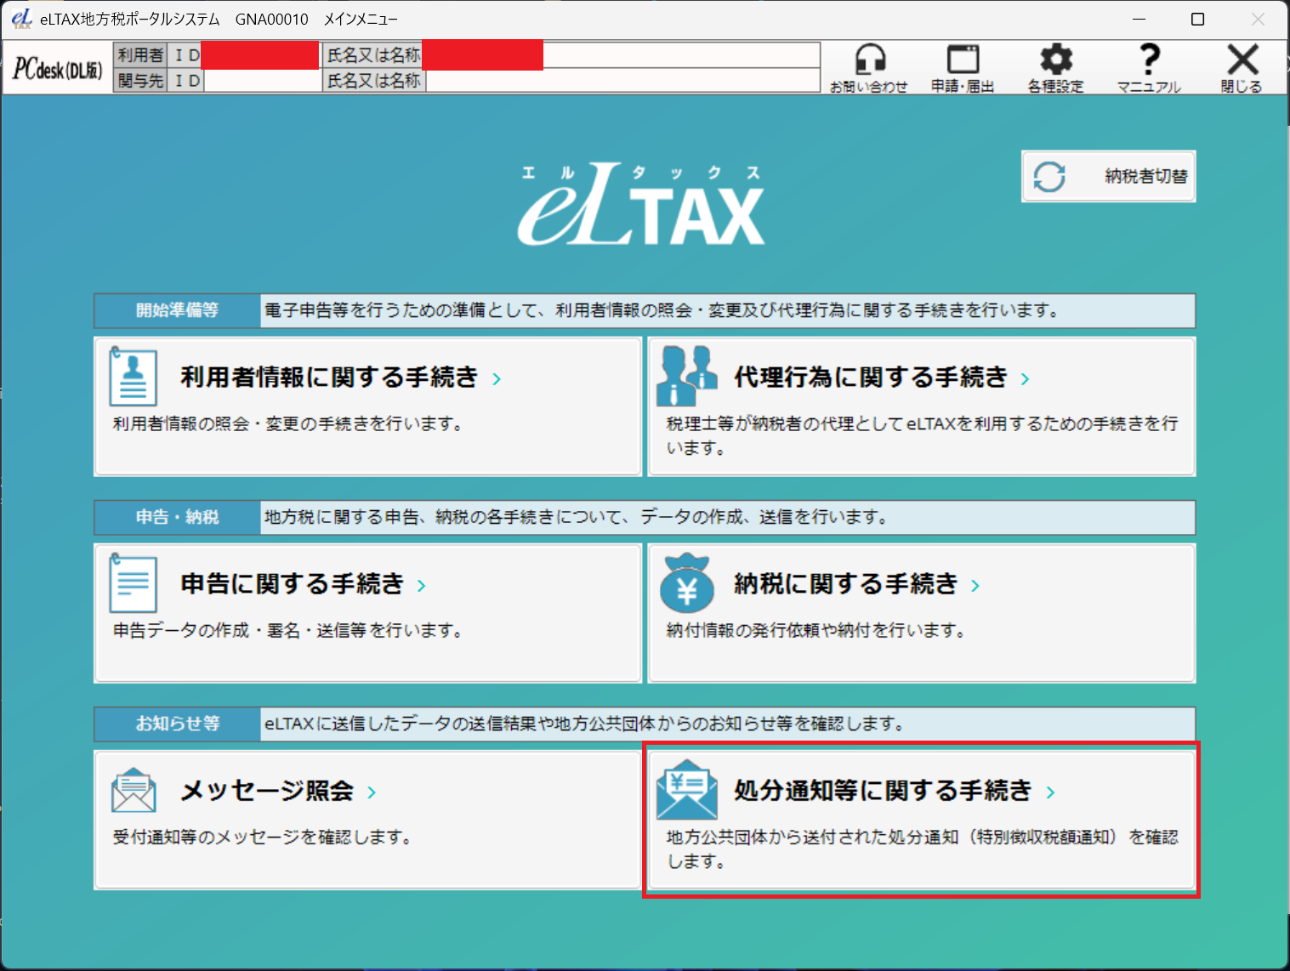Click the 代理行為 two-people icon

click(686, 376)
